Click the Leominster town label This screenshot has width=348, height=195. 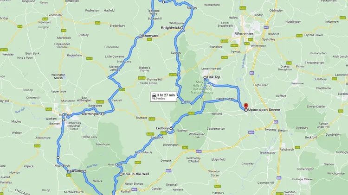click(55, 15)
